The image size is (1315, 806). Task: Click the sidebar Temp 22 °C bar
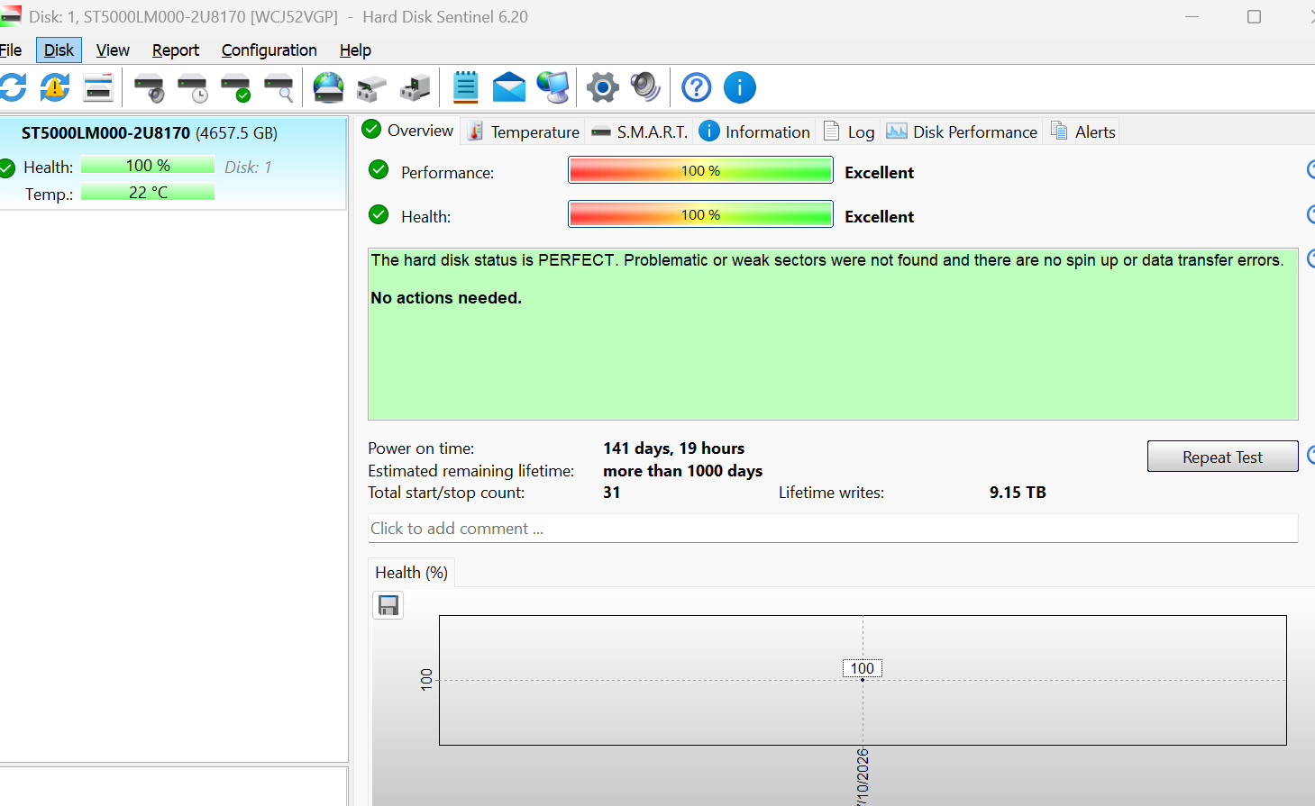click(x=148, y=192)
